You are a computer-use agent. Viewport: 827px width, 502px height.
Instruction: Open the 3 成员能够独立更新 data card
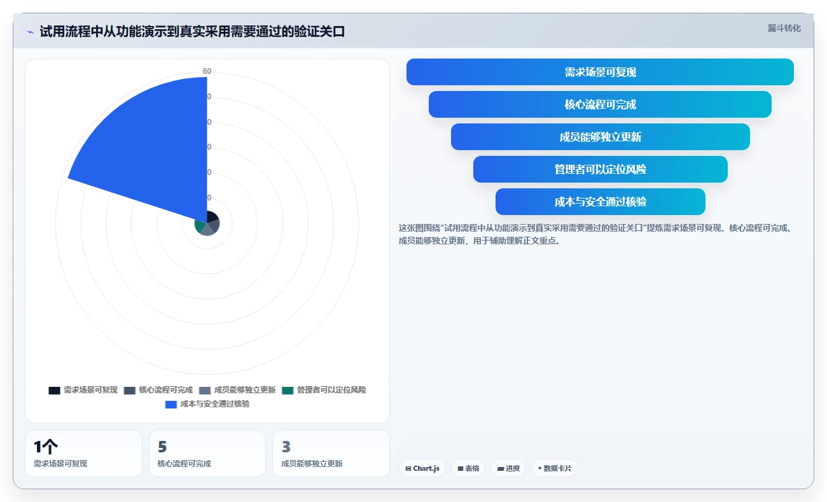(331, 453)
